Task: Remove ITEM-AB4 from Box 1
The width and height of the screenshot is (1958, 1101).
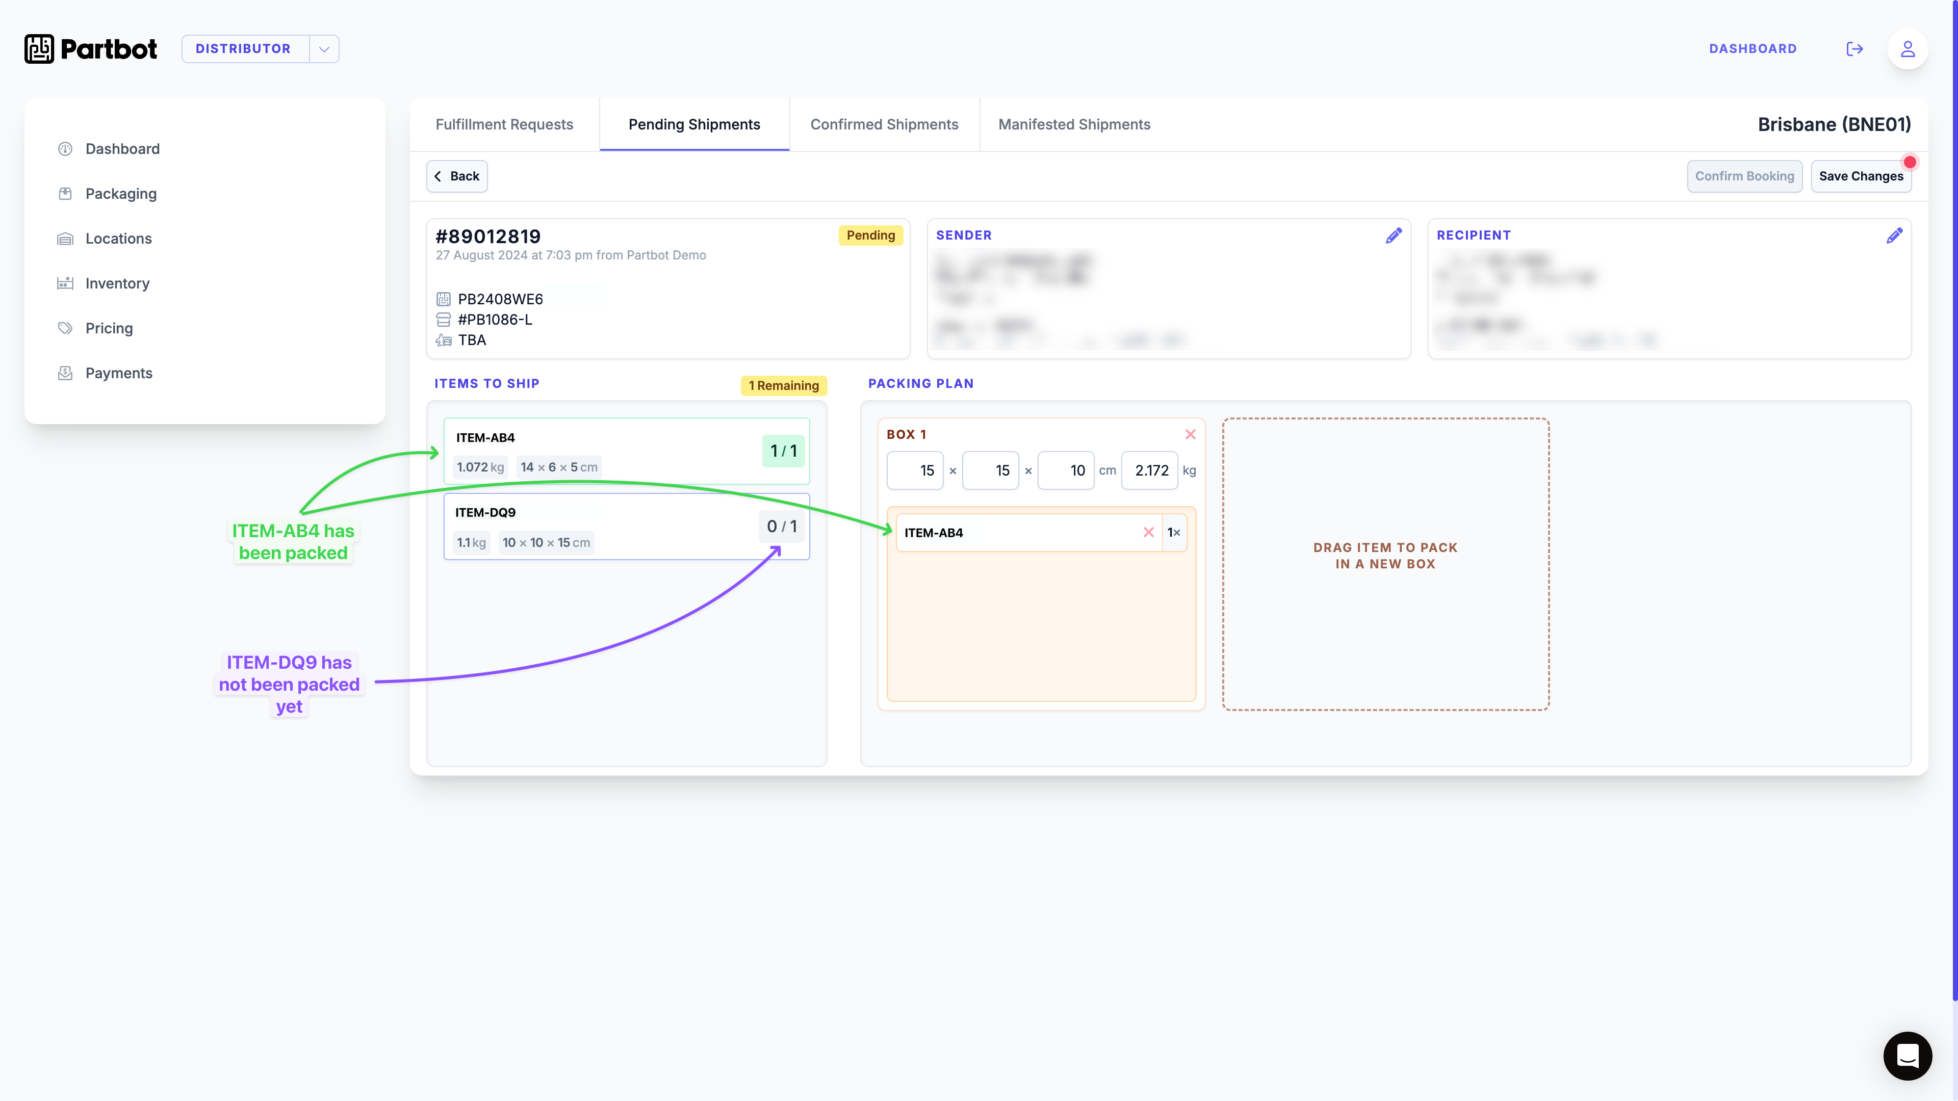Action: point(1148,533)
